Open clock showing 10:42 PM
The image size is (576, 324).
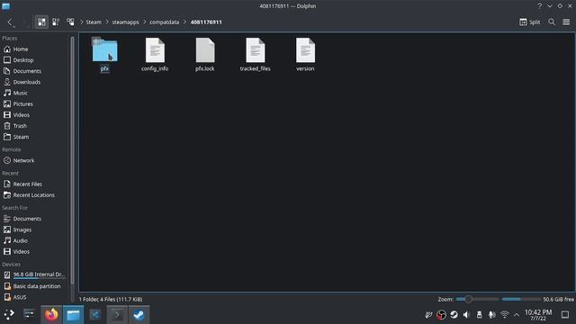click(538, 315)
